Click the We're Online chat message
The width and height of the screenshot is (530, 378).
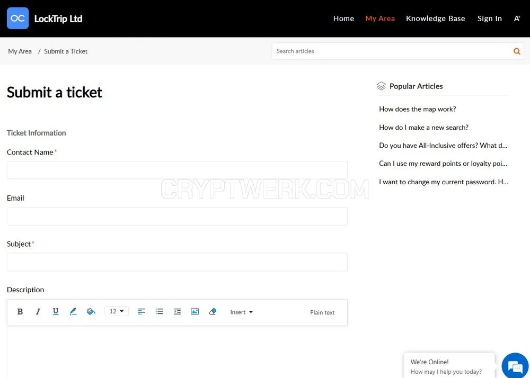pyautogui.click(x=449, y=366)
